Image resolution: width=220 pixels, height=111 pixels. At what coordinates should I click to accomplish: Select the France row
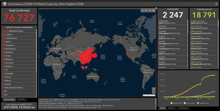tap(19, 77)
